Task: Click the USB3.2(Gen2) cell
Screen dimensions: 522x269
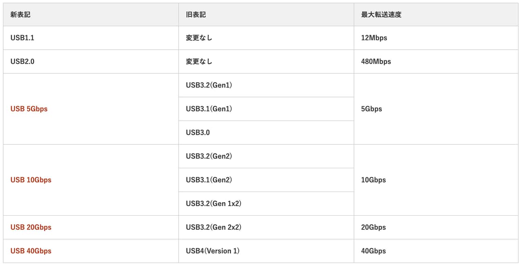Action: (x=209, y=156)
